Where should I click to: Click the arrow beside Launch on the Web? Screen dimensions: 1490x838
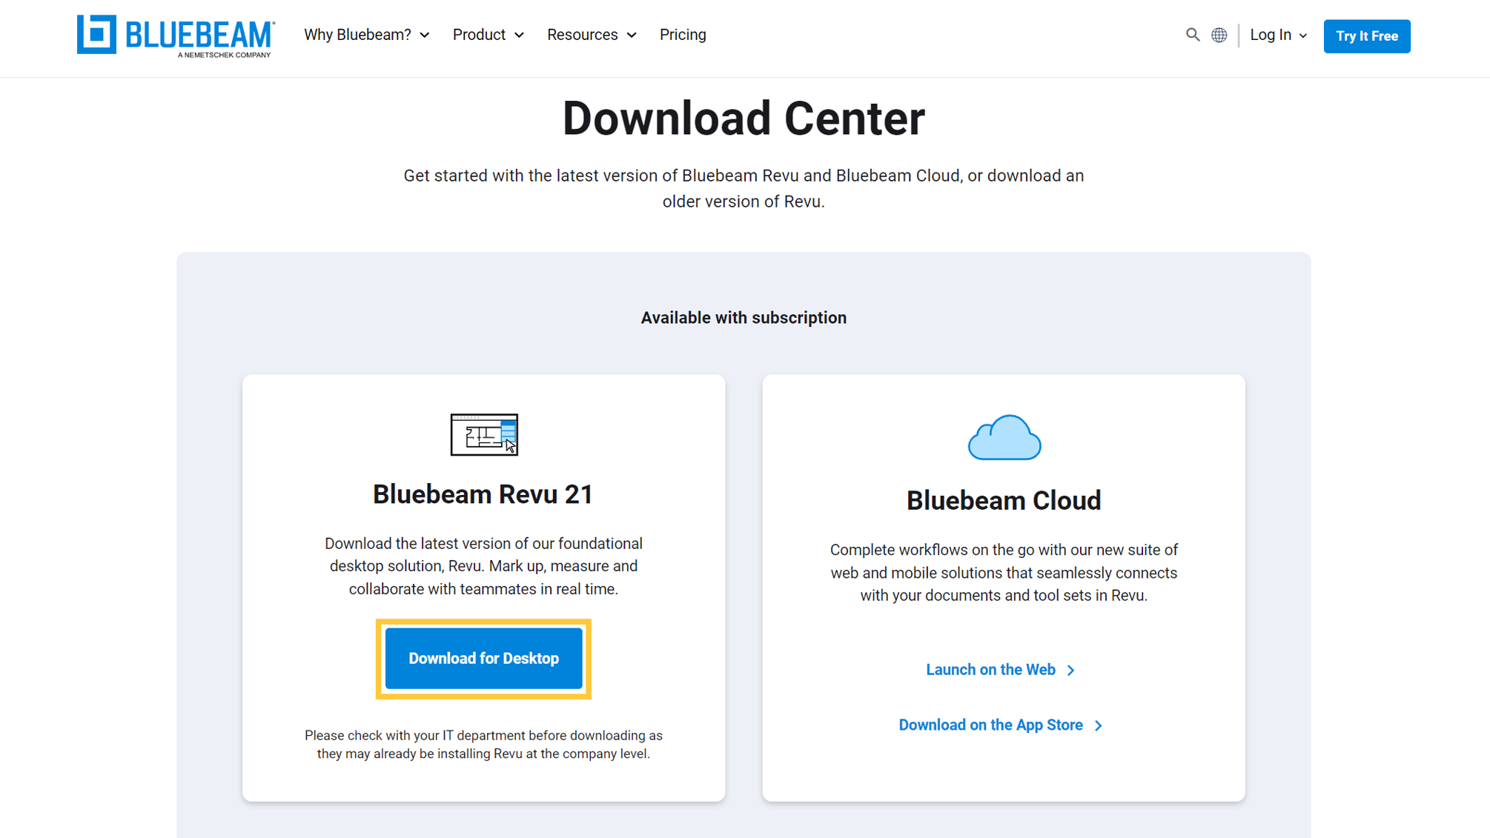click(x=1070, y=670)
